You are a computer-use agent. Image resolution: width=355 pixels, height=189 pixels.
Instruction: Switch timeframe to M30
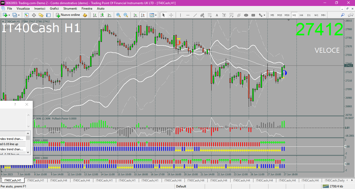tap(287, 15)
